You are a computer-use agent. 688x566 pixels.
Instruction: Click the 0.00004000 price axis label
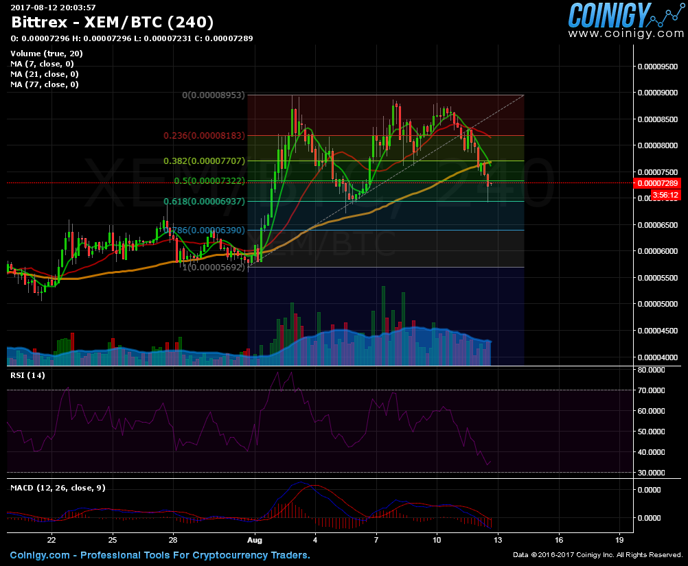tap(658, 357)
